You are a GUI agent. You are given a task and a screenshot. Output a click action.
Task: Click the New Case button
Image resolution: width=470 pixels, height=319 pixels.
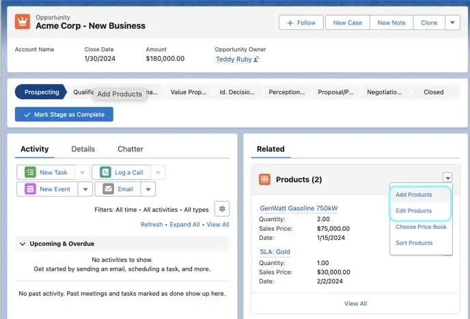(348, 23)
